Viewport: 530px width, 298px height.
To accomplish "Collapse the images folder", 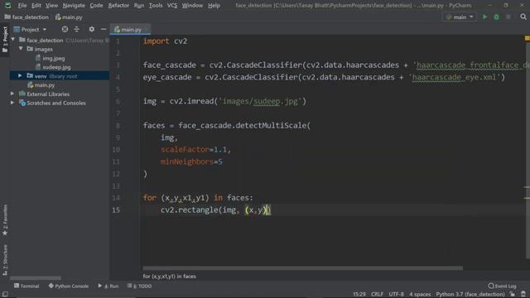I will click(21, 49).
